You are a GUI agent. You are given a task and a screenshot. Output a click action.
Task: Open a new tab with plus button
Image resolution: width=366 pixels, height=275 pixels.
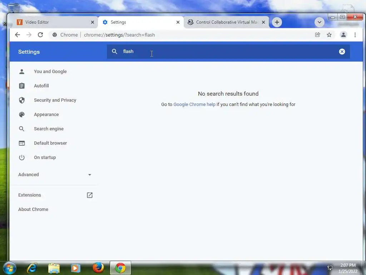coord(277,22)
